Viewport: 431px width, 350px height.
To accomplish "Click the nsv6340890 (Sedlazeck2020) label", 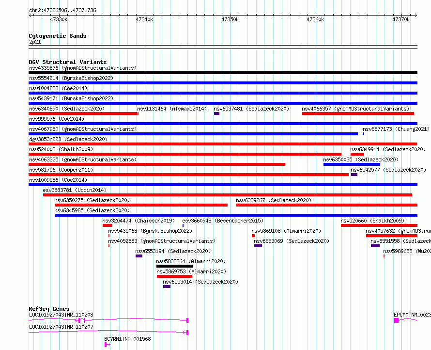I will (x=67, y=109).
